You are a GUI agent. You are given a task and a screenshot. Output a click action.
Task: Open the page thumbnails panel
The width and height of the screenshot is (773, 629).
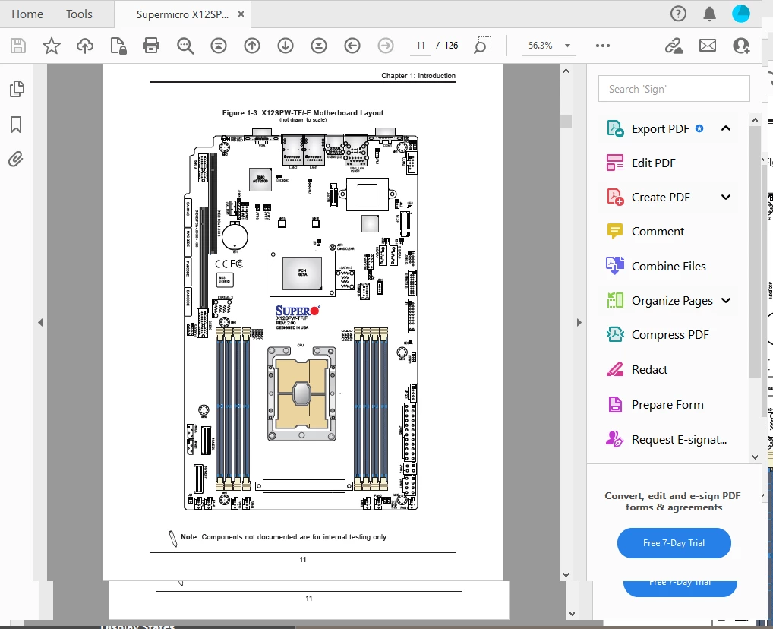coord(16,89)
